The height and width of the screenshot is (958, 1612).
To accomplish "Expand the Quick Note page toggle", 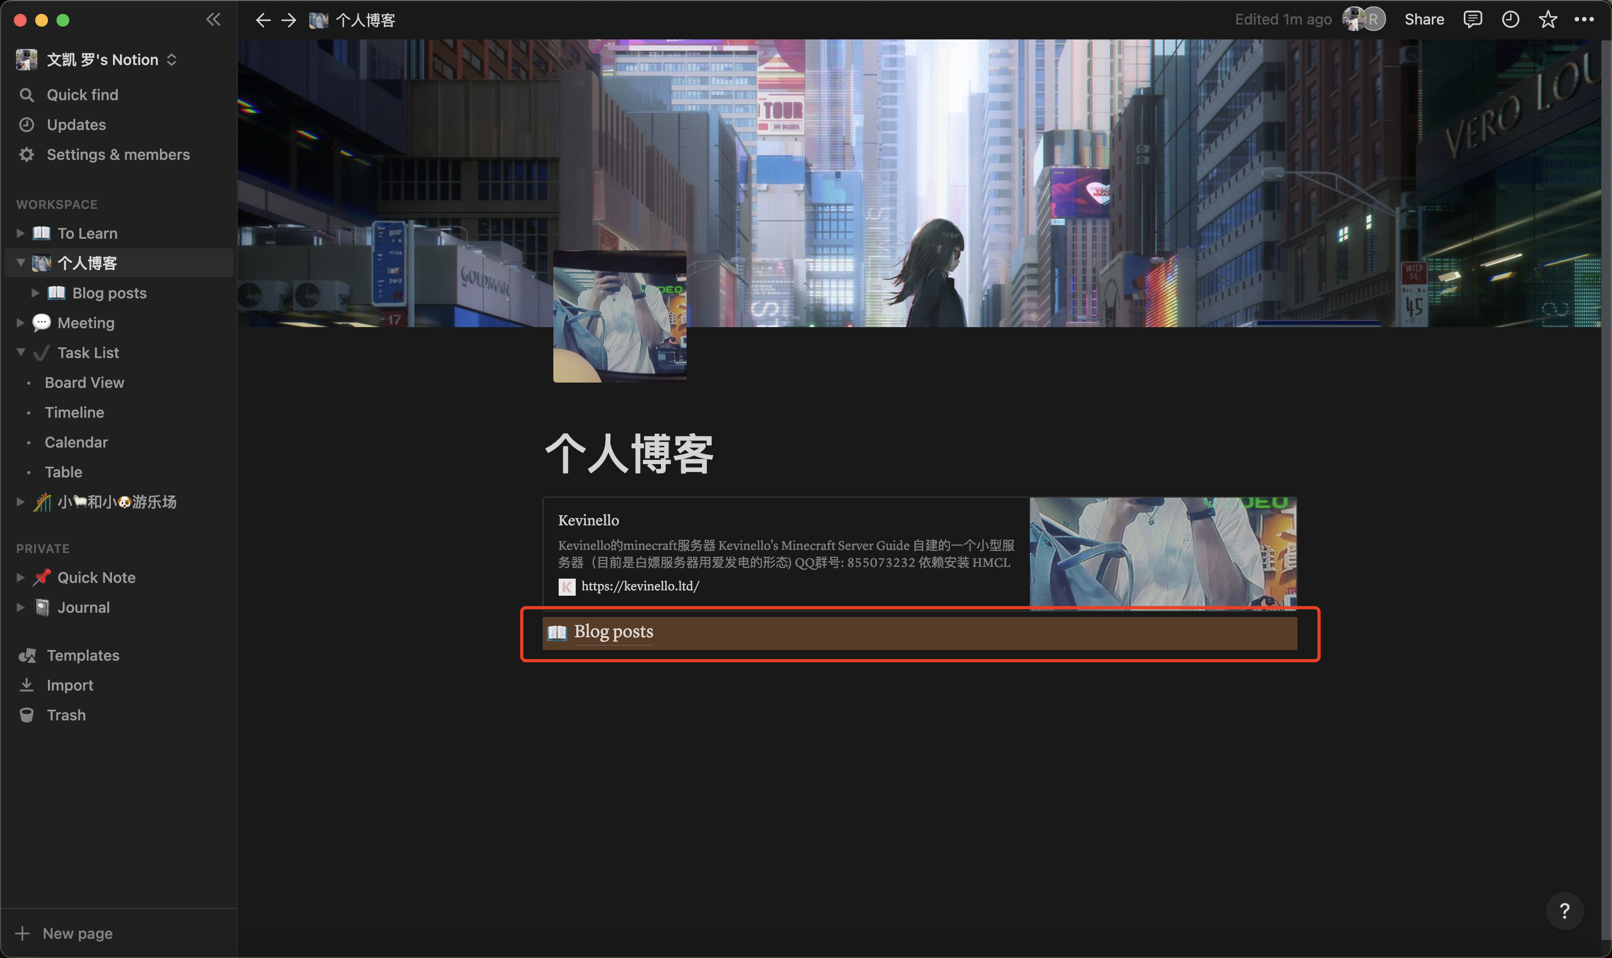I will [20, 577].
